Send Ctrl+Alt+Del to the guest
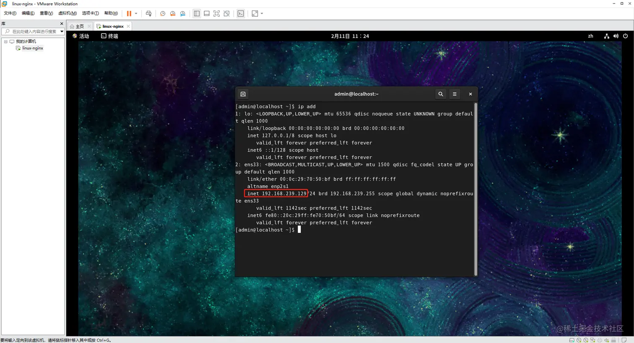The height and width of the screenshot is (343, 634). (148, 13)
